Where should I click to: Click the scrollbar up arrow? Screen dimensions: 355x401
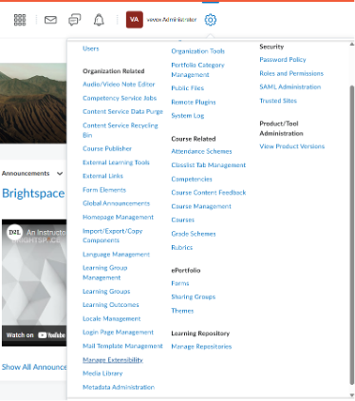coord(352,45)
